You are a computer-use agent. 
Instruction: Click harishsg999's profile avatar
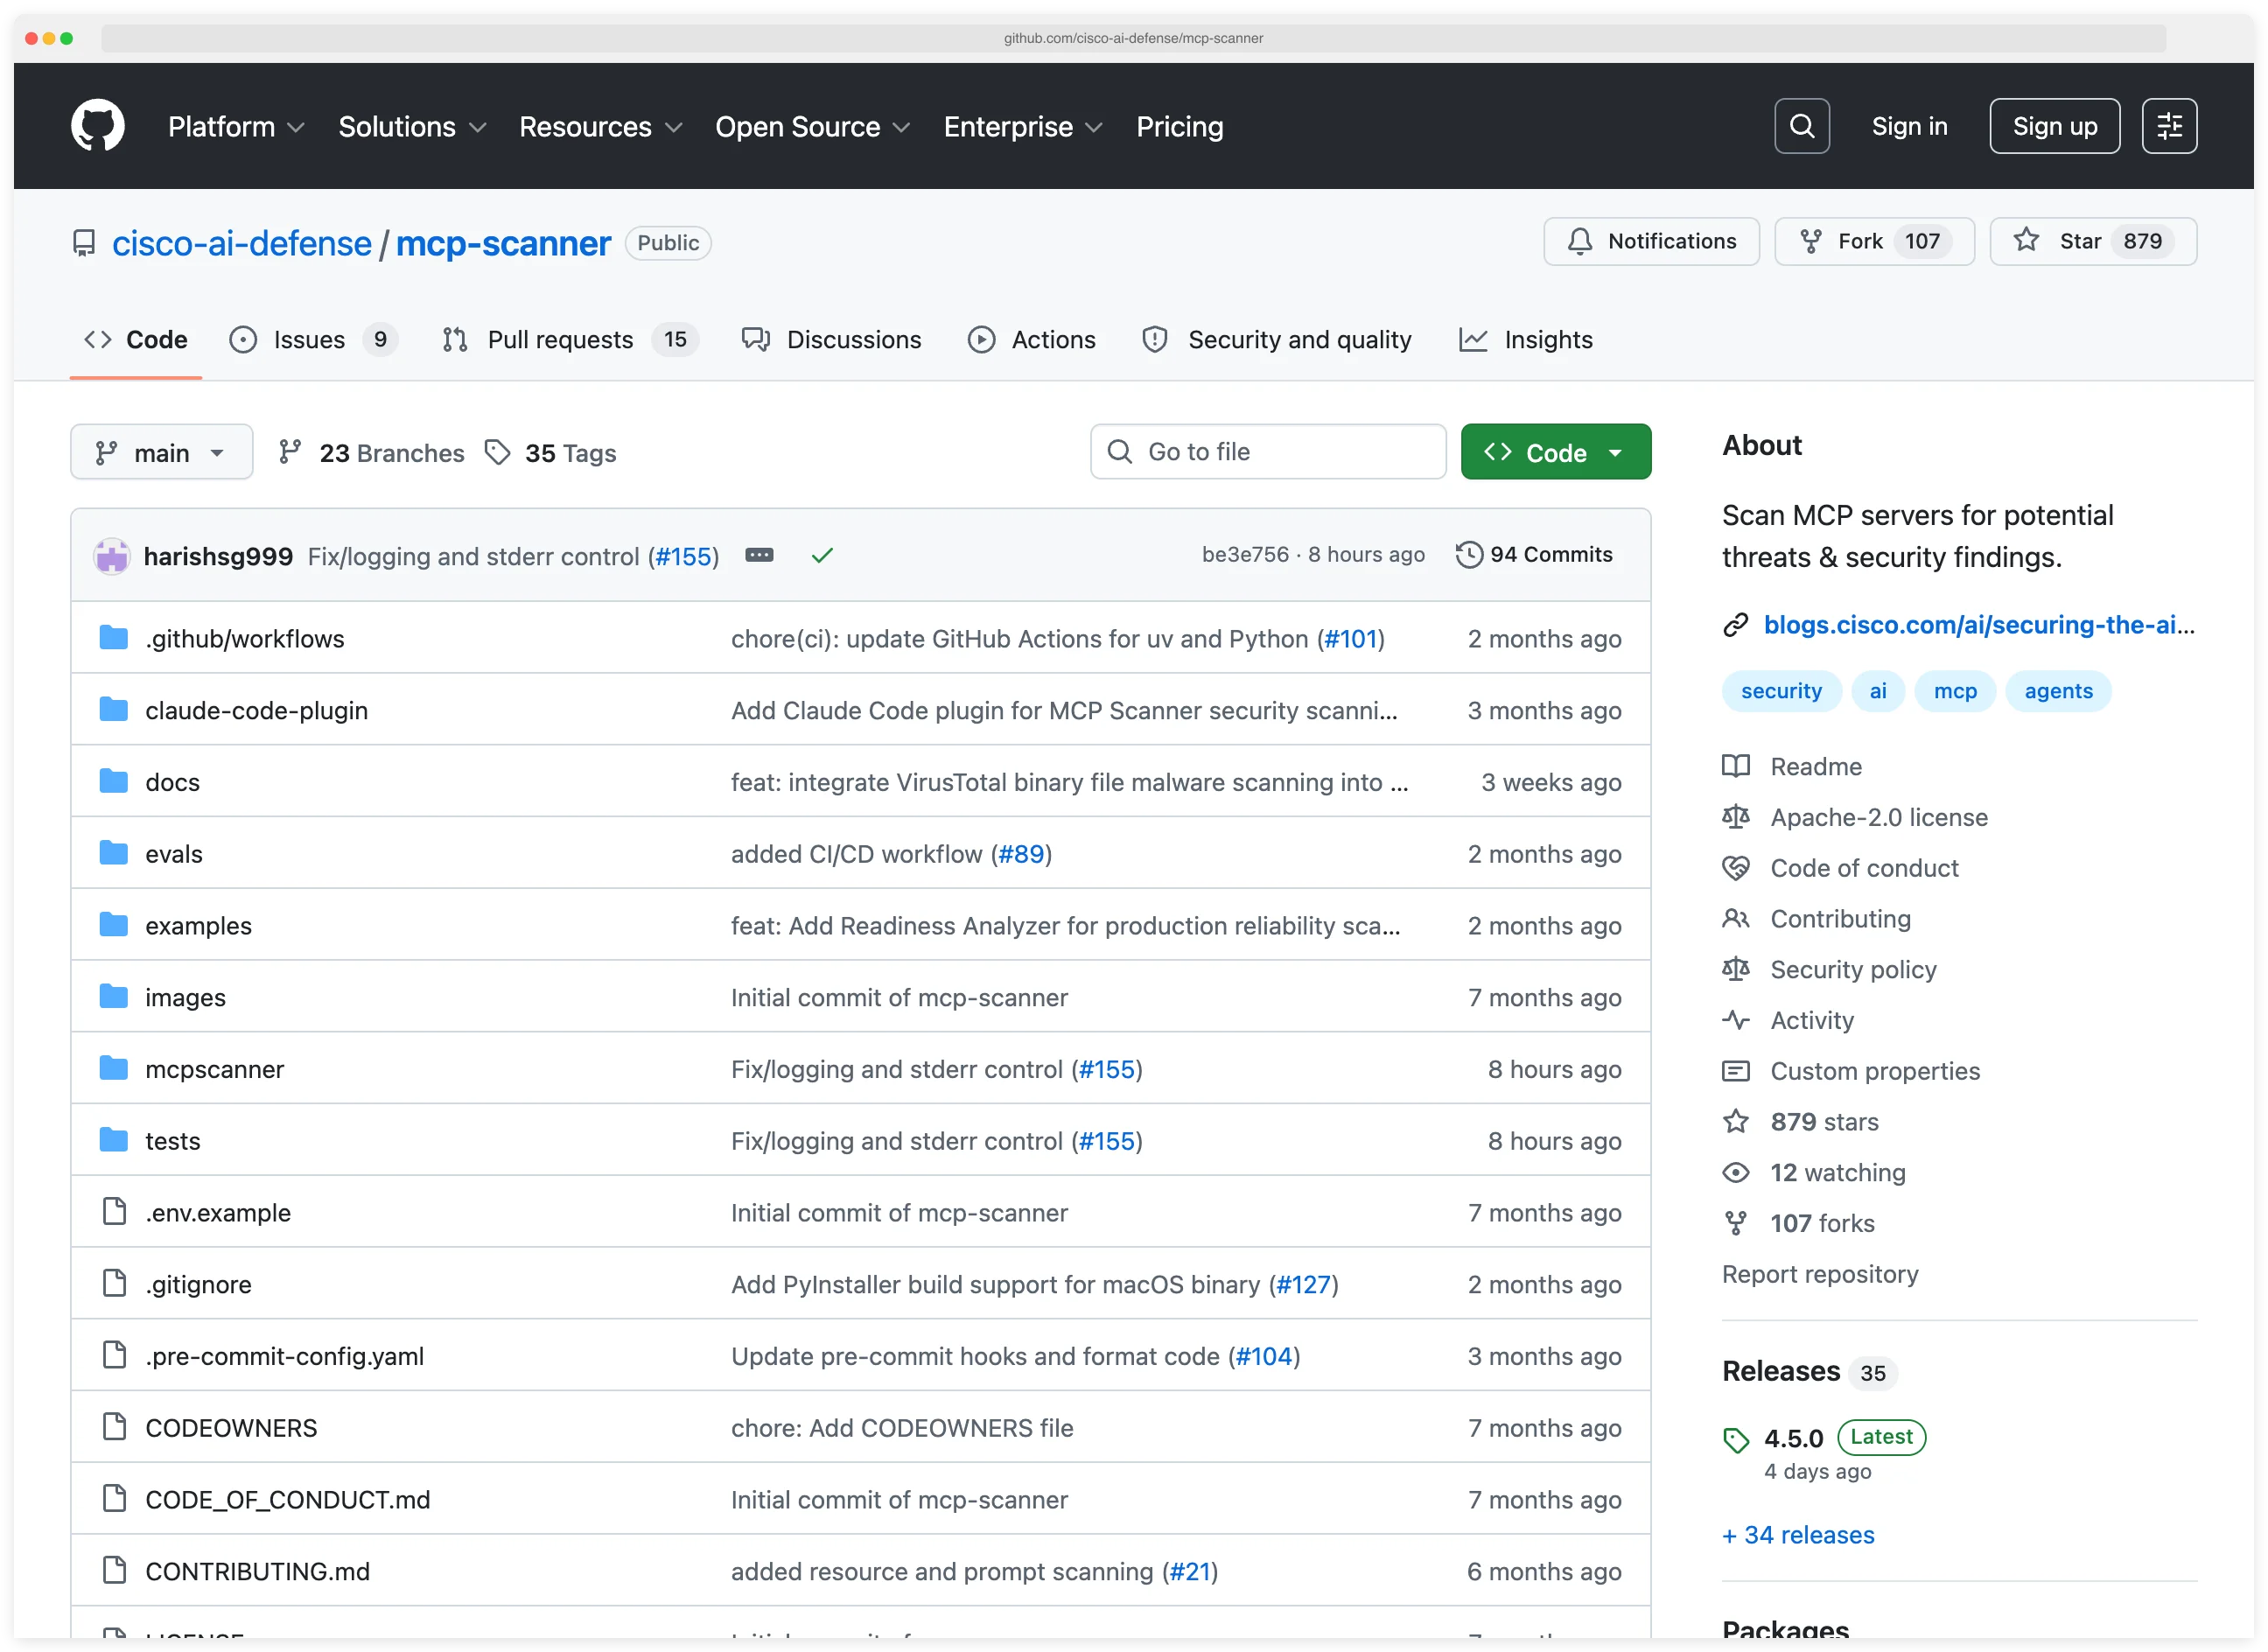tap(112, 556)
